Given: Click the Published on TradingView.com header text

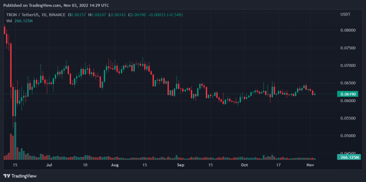Looking at the screenshot, I should 56,5.
